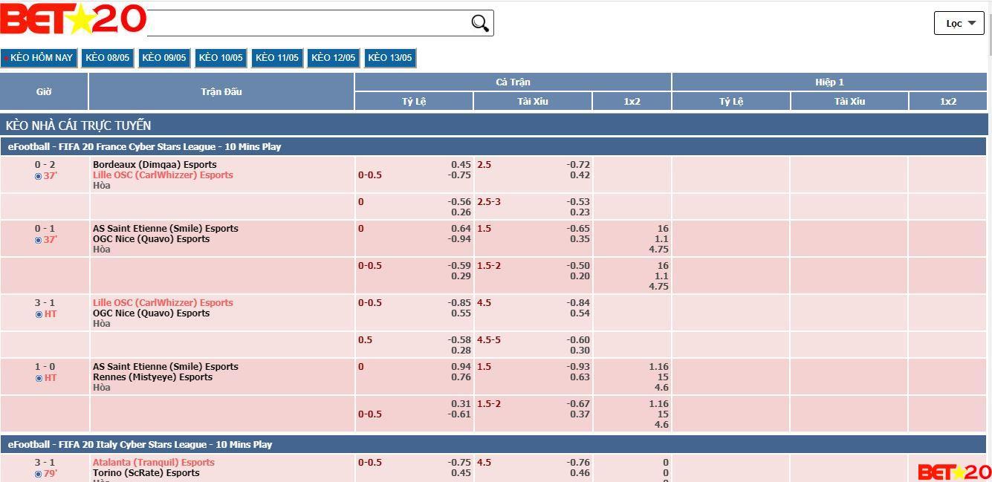Click Atalanta (Tranquil) Esports team name
The image size is (992, 482).
point(153,463)
